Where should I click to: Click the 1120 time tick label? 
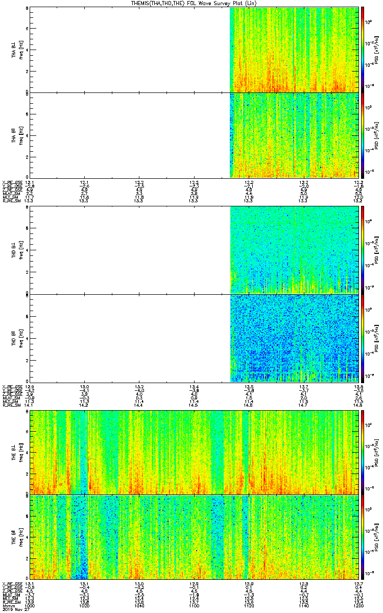(x=249, y=605)
